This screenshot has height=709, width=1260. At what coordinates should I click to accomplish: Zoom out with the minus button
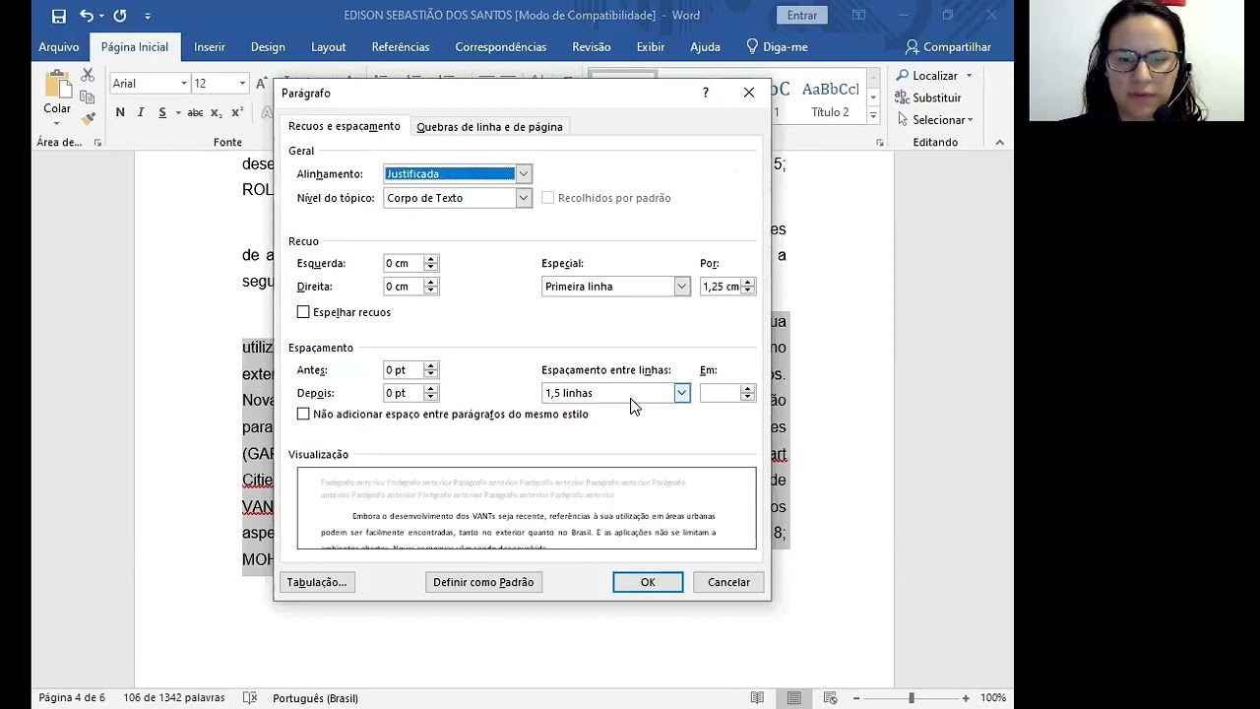pos(856,697)
